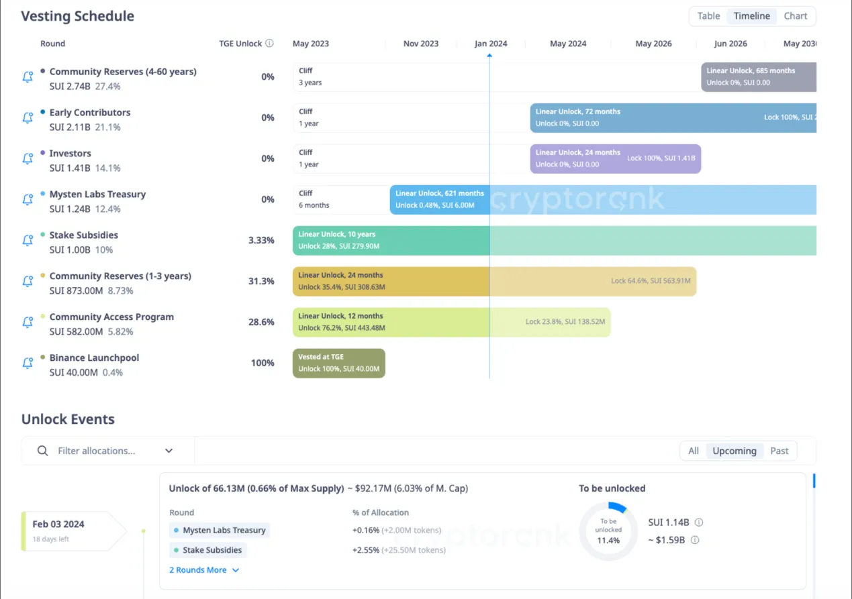This screenshot has width=852, height=599.
Task: Switch to the Chart view
Action: coord(796,16)
